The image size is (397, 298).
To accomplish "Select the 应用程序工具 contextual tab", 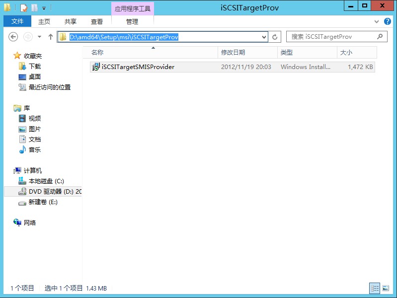I will (x=133, y=8).
